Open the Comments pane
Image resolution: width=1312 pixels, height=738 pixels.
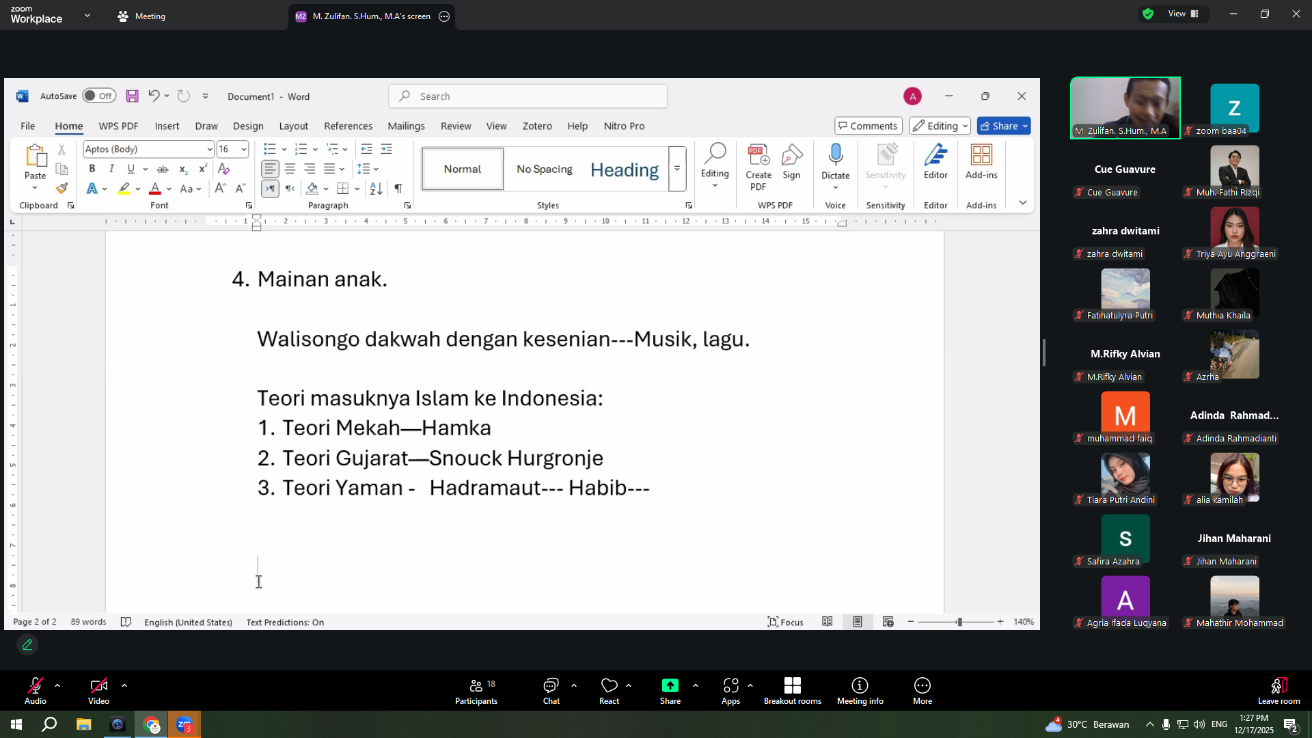pos(868,126)
